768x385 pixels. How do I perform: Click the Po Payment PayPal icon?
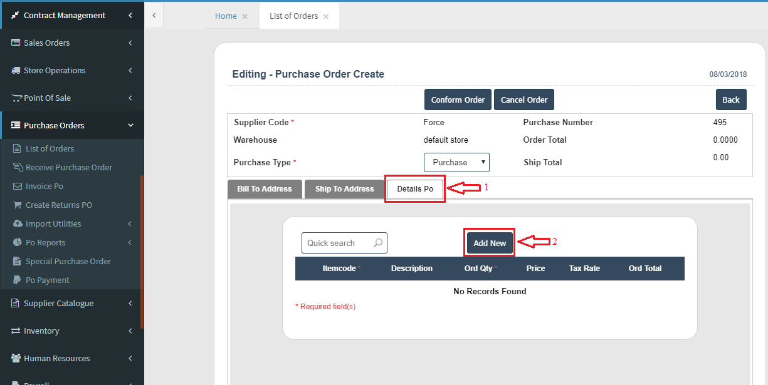[17, 280]
